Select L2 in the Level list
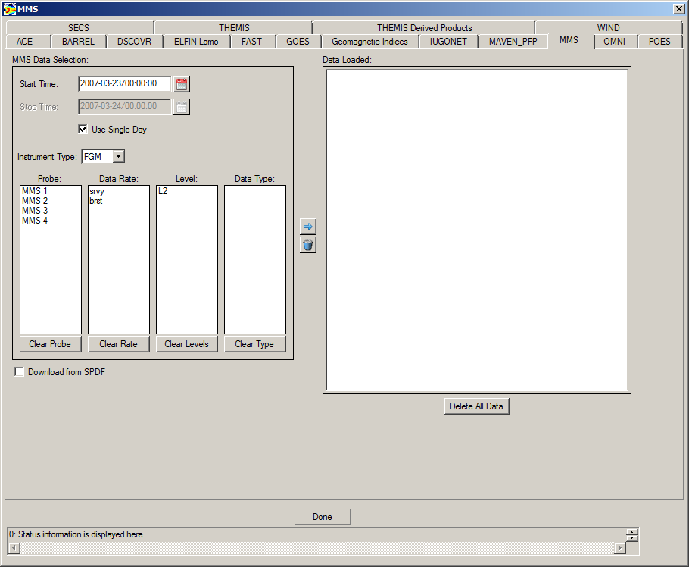Viewport: 689px width, 567px height. pyautogui.click(x=163, y=191)
